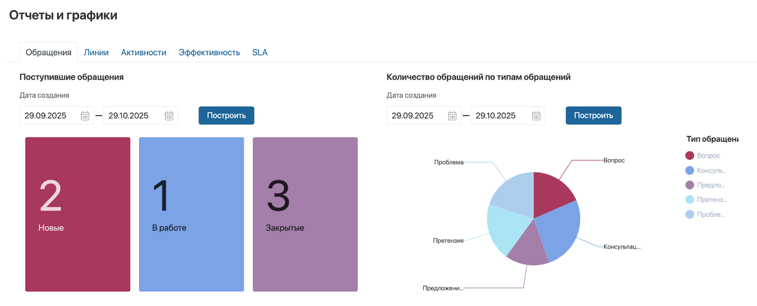Open calendar for start date of Поступившие обращения
The width and height of the screenshot is (757, 306).
coord(85,116)
